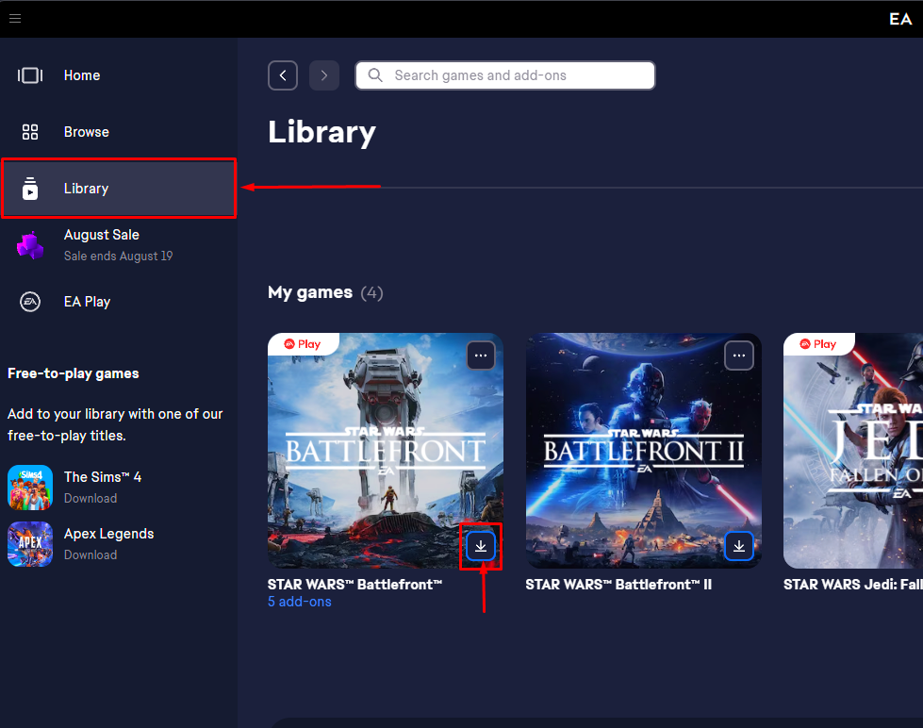This screenshot has width=923, height=728.
Task: Open STAR WARS Jedi Fallen Order cover art
Action: click(x=853, y=451)
